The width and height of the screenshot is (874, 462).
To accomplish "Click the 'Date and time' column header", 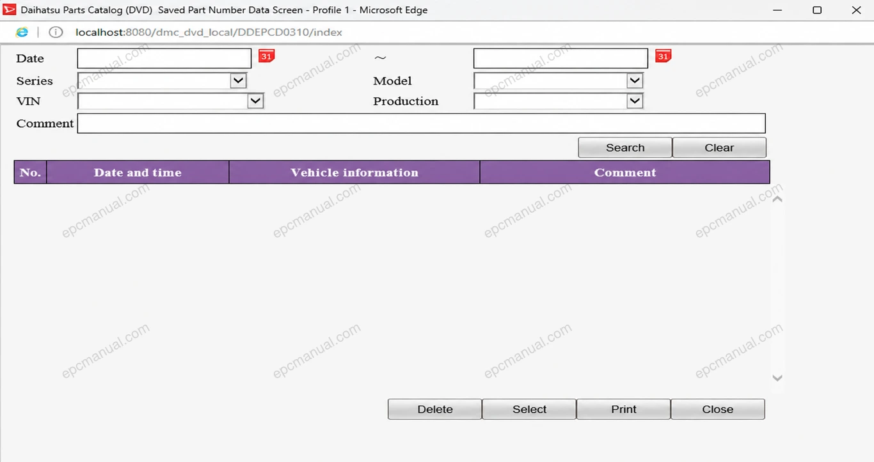I will pos(138,173).
